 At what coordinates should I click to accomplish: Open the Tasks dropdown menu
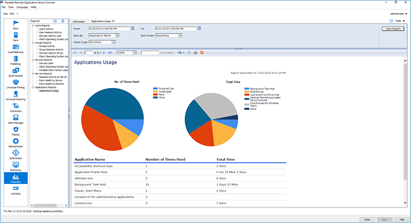pos(400,21)
